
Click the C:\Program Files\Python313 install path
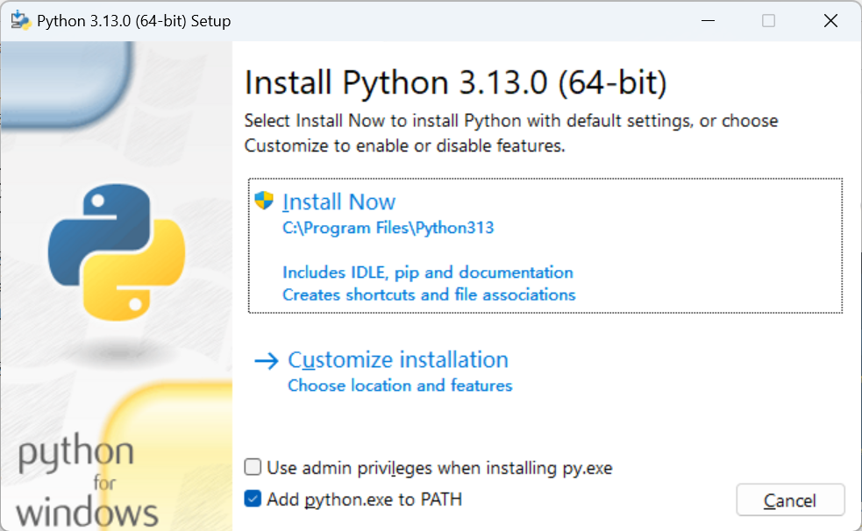point(388,228)
